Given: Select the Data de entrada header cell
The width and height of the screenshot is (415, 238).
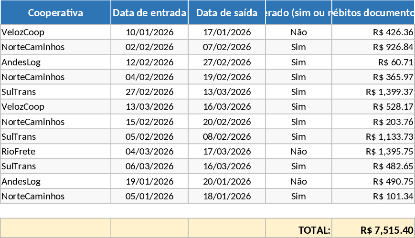Looking at the screenshot, I should point(149,13).
